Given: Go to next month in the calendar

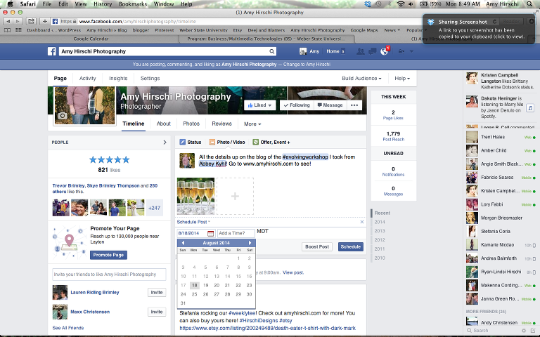Looking at the screenshot, I should [x=250, y=243].
